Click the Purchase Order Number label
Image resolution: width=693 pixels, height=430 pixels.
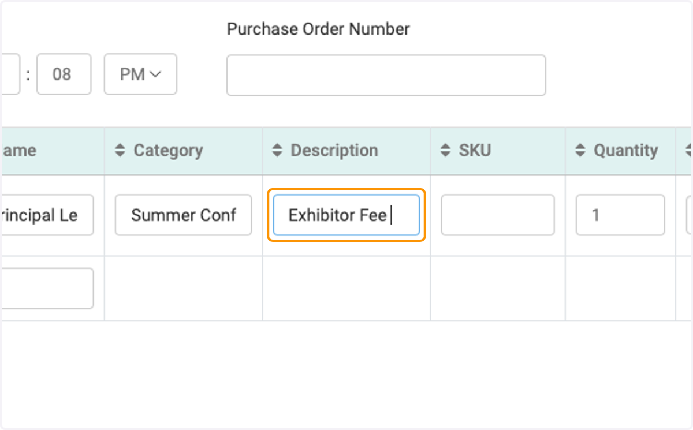(318, 29)
